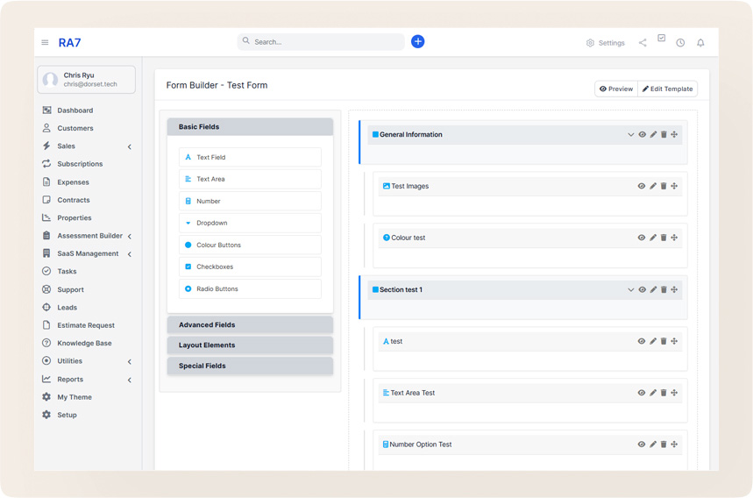Image resolution: width=753 pixels, height=498 pixels.
Task: Click move handle of Number Option Test
Action: (x=674, y=445)
